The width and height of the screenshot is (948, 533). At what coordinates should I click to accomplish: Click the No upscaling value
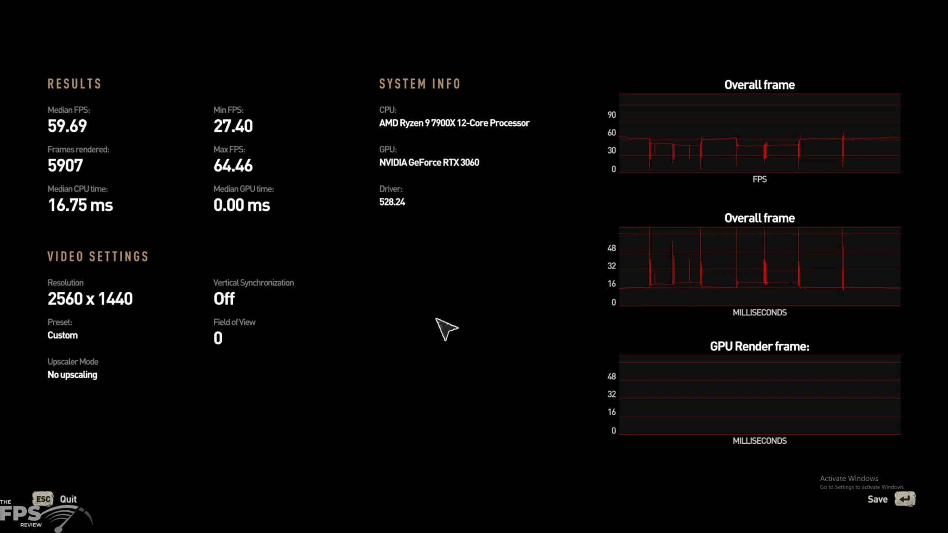[72, 375]
